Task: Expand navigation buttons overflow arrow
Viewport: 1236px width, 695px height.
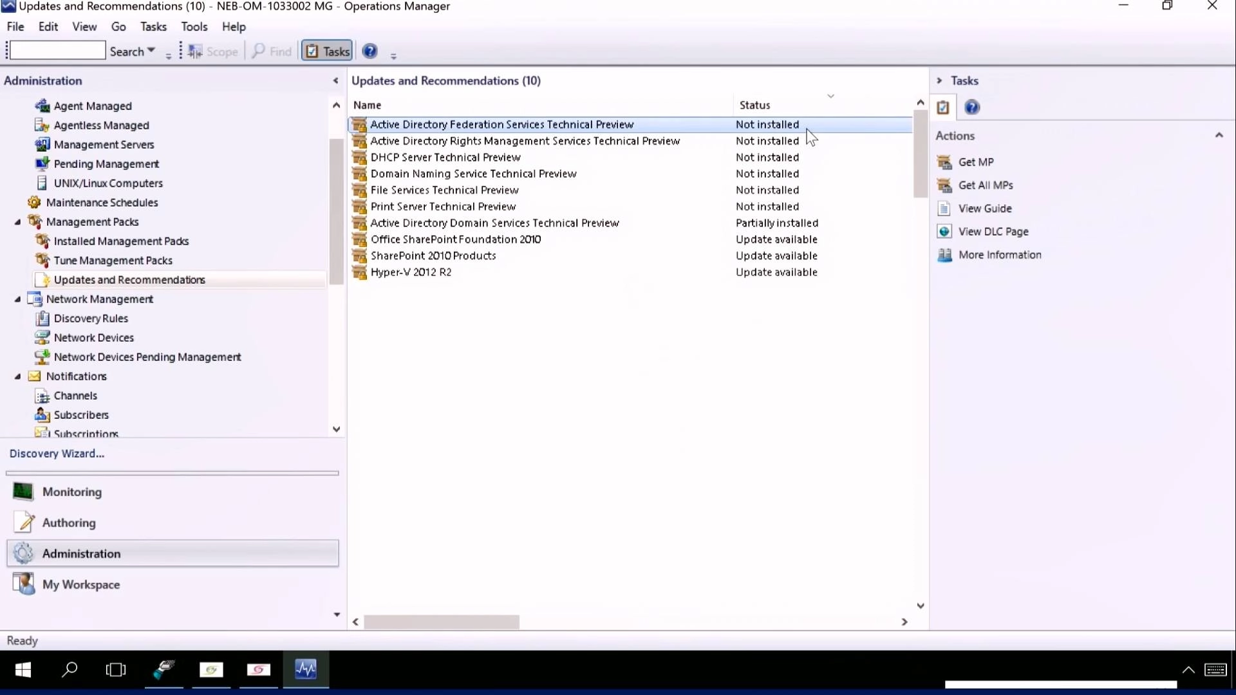Action: tap(337, 615)
